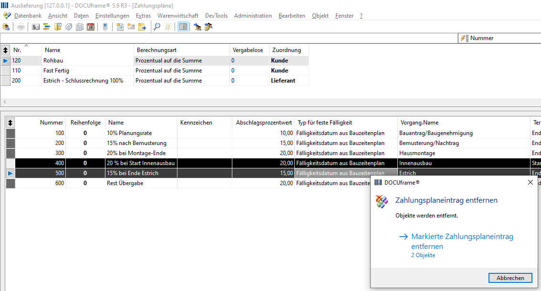Click the Zuordnung column header
The height and width of the screenshot is (291, 541).
coord(289,50)
